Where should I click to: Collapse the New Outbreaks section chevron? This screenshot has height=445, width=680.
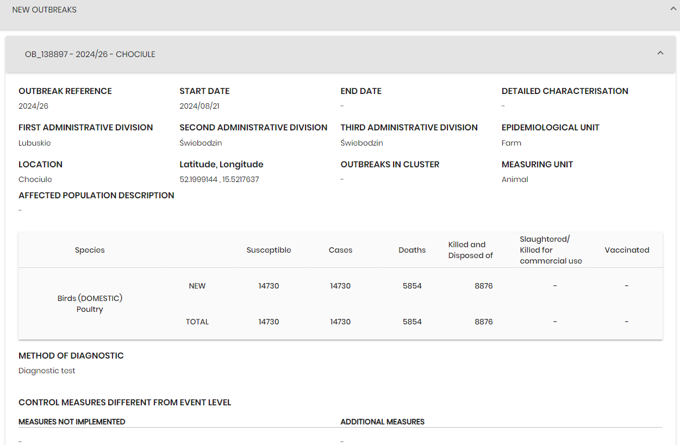tap(673, 9)
